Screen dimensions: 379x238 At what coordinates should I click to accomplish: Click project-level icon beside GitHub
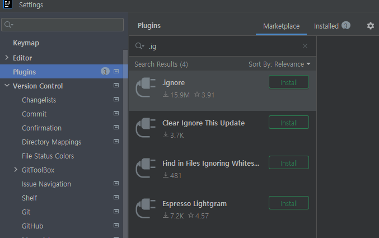point(116,225)
